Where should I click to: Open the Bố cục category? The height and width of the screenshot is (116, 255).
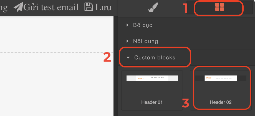pyautogui.click(x=143, y=25)
